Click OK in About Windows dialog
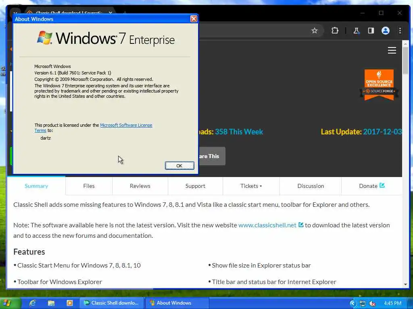Image resolution: width=413 pixels, height=309 pixels. click(x=179, y=165)
